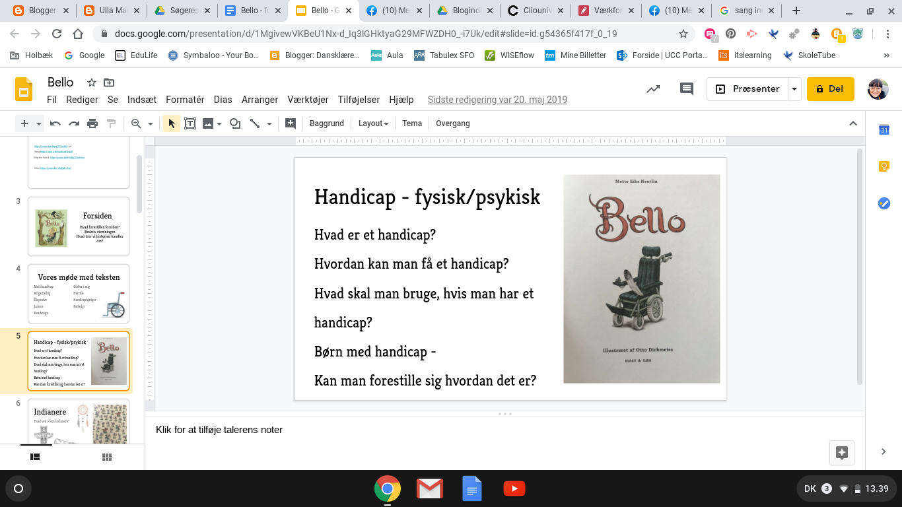Open the Rediger menu
This screenshot has height=507, width=902.
point(82,100)
